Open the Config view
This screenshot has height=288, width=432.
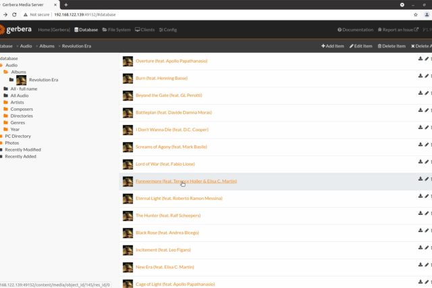pyautogui.click(x=168, y=30)
